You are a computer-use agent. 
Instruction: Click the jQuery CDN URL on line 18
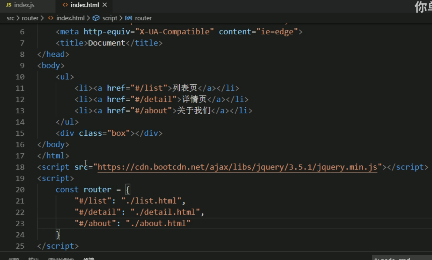[237, 167]
